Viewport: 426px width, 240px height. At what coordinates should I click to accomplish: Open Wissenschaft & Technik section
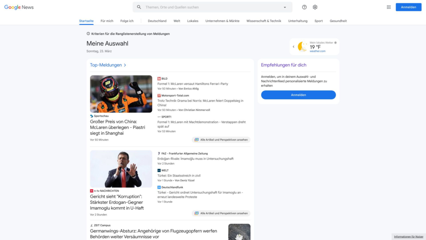click(263, 21)
